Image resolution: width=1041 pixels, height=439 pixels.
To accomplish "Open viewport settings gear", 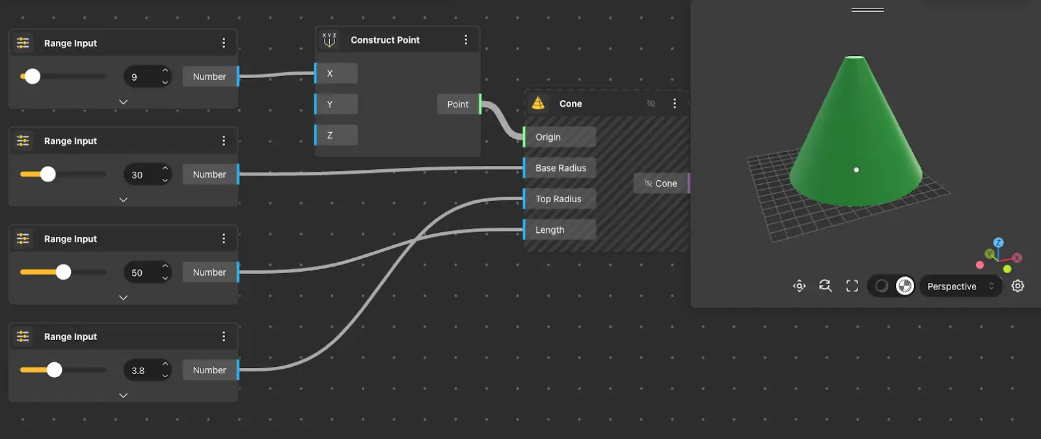I will click(1018, 286).
